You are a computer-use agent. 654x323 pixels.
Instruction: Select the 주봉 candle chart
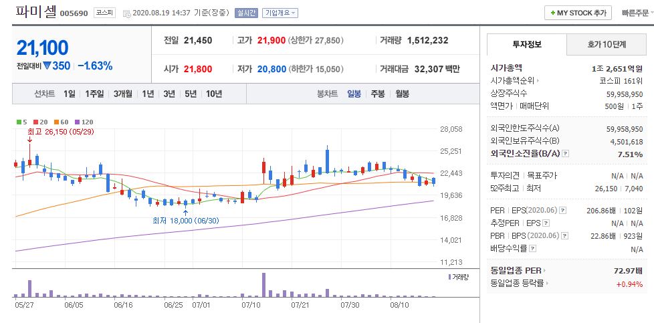378,94
